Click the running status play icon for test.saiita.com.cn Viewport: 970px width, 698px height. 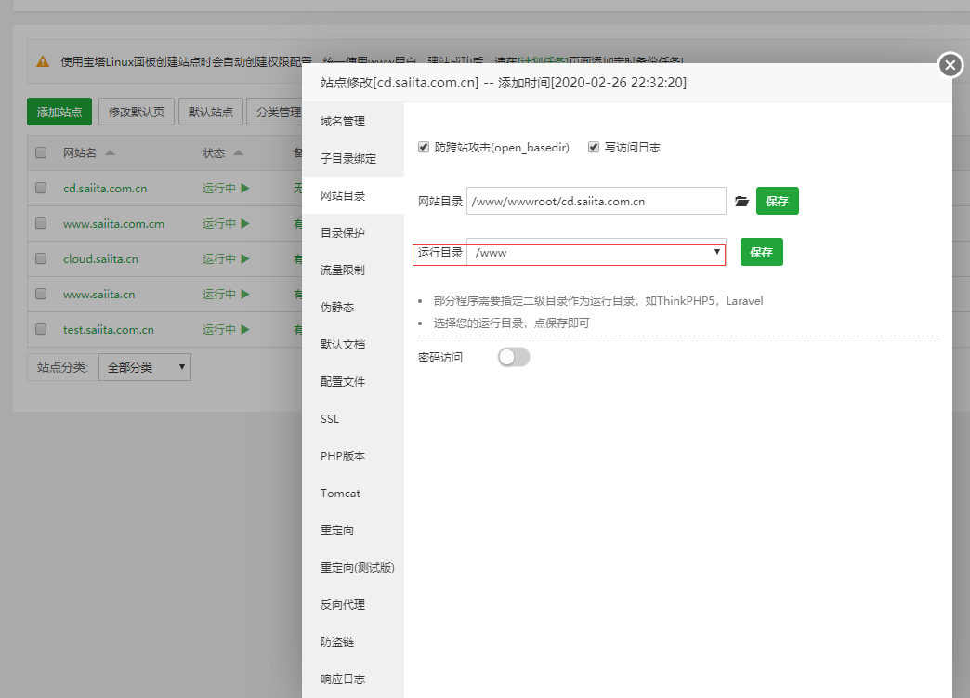[245, 329]
